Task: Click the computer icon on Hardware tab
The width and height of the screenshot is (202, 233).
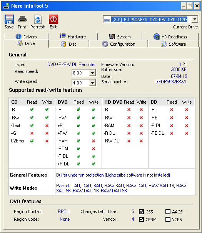Action: pyautogui.click(x=63, y=36)
